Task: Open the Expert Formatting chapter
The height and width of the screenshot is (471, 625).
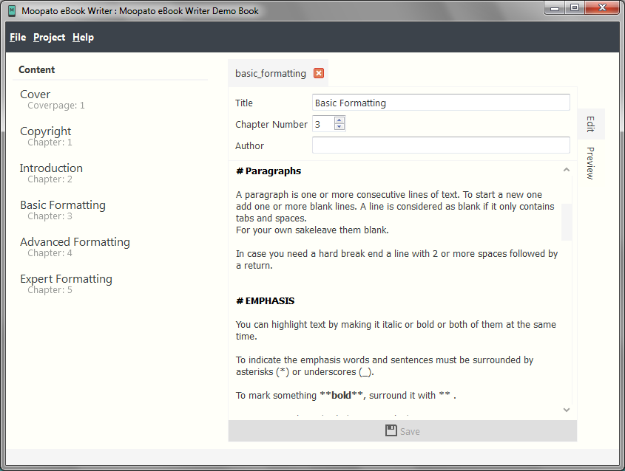Action: 66,279
